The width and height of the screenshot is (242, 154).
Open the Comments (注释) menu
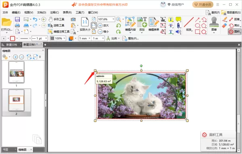54,12
